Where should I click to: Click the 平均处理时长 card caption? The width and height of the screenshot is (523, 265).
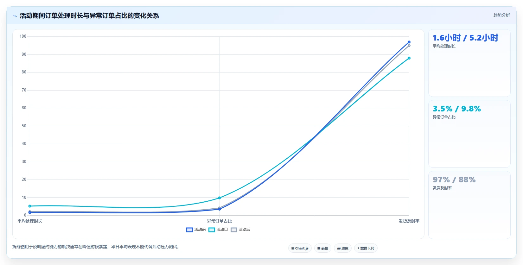pyautogui.click(x=444, y=46)
